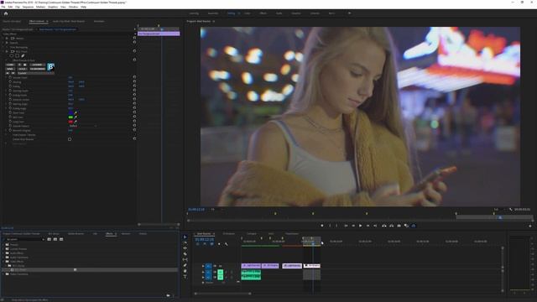Viewport: 537px width, 302px height.
Task: Click the Boris FX logo in Effect Controls
Action: [50, 67]
